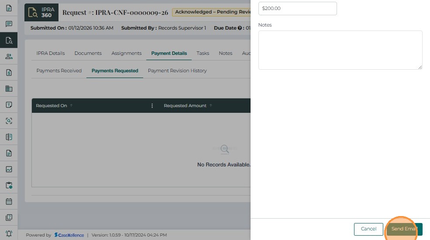Click the Requested Amount column header
The height and width of the screenshot is (240, 430).
[x=185, y=106]
